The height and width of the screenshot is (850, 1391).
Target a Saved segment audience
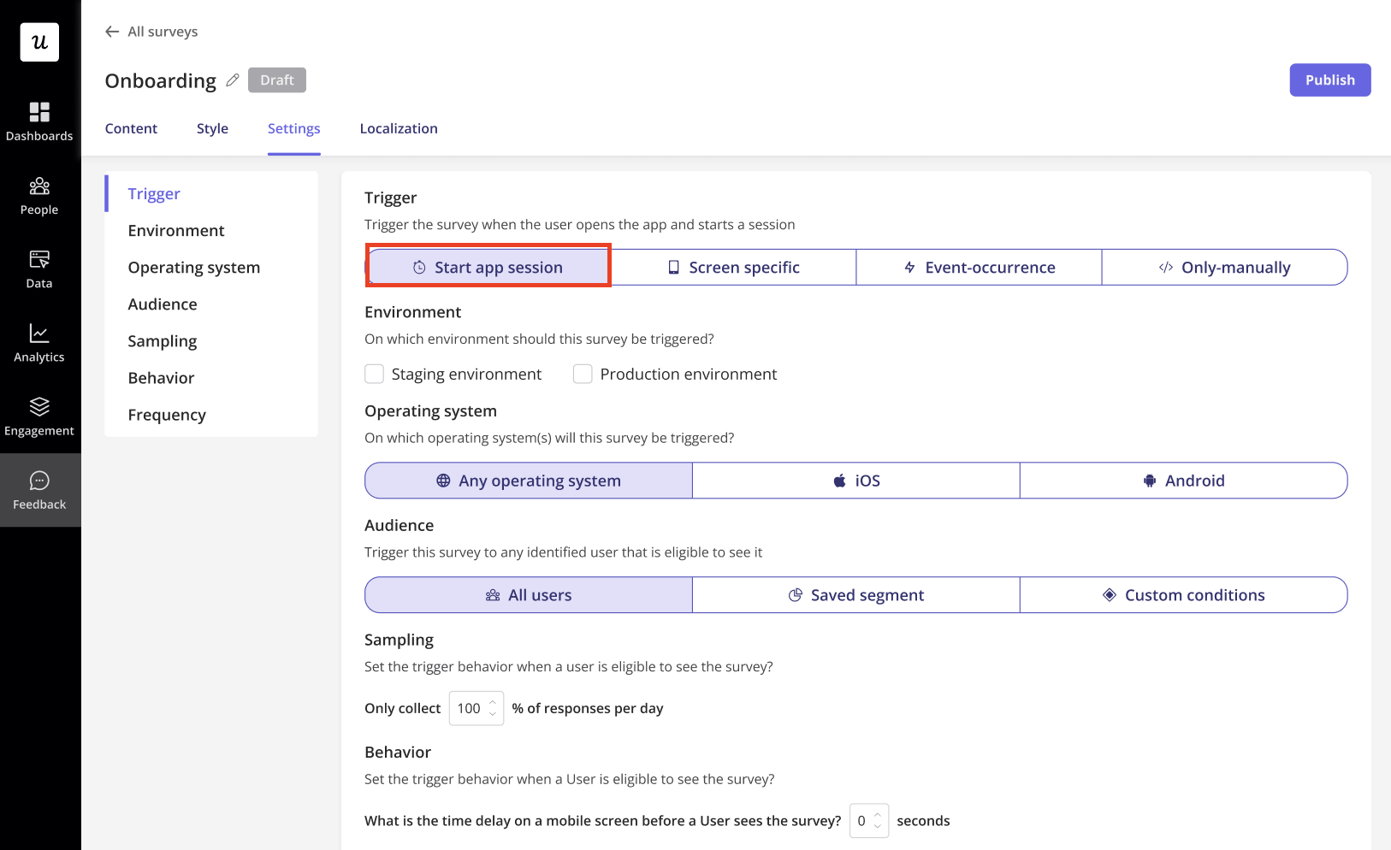[x=856, y=594]
